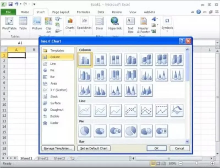The width and height of the screenshot is (220, 168).
Task: Choose the Pie in 3-D chart thumbnail
Action: point(100,131)
